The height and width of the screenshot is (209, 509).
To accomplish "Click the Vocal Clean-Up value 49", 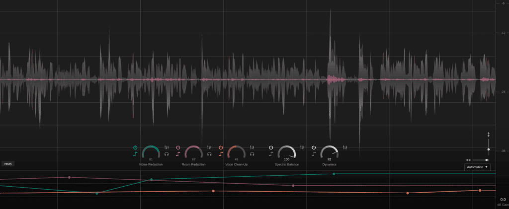I will pyautogui.click(x=236, y=159).
